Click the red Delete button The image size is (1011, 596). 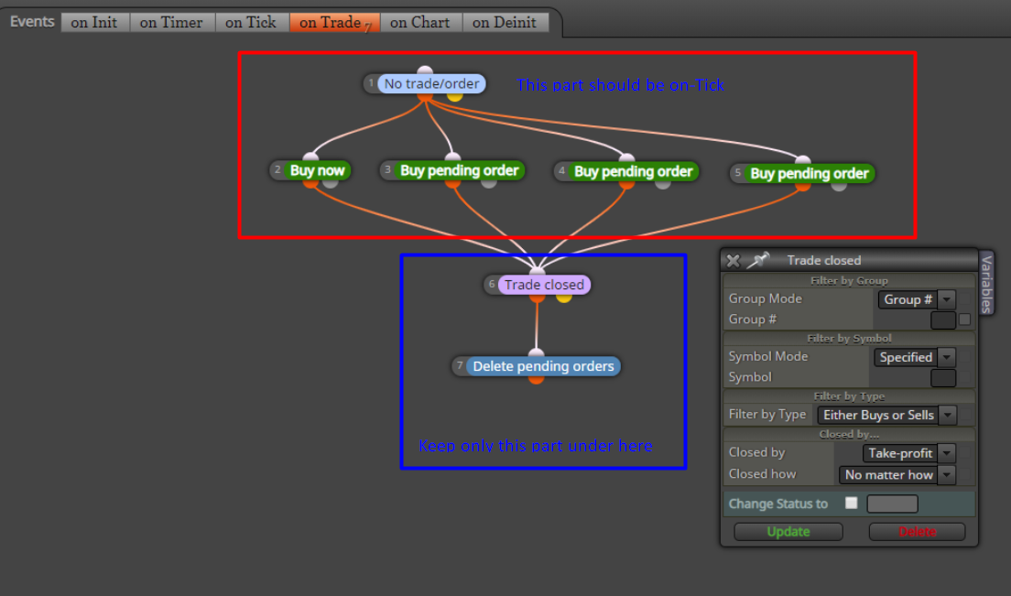(917, 532)
